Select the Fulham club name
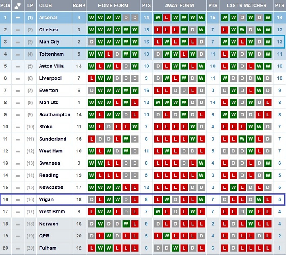 (48, 248)
